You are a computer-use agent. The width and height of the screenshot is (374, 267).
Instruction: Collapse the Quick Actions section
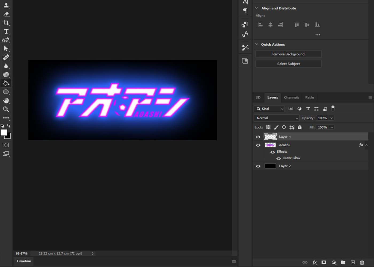pyautogui.click(x=257, y=44)
